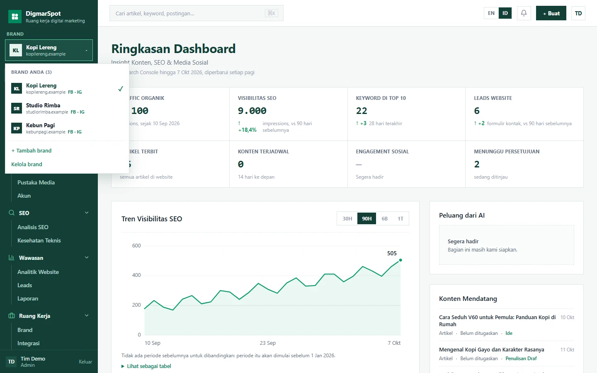Viewport: 597px width, 373px height.
Task: Click the Wawasan bar chart icon
Action: pos(12,257)
